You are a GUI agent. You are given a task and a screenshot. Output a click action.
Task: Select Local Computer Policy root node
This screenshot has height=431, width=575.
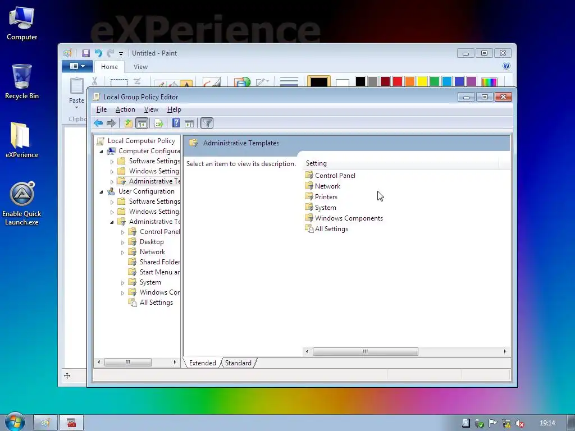141,141
